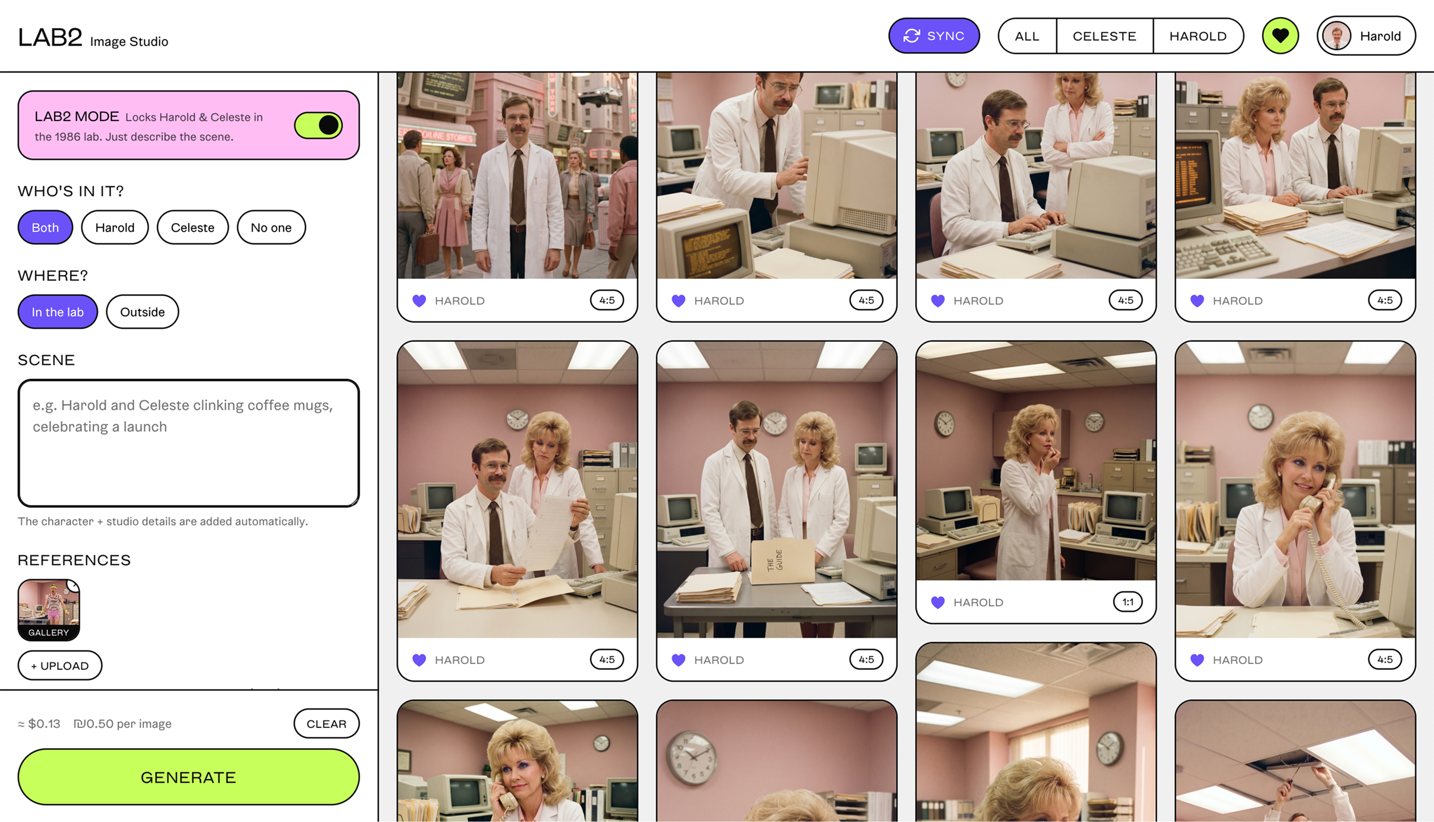Click the SYNC button
1434x822 pixels.
click(934, 36)
